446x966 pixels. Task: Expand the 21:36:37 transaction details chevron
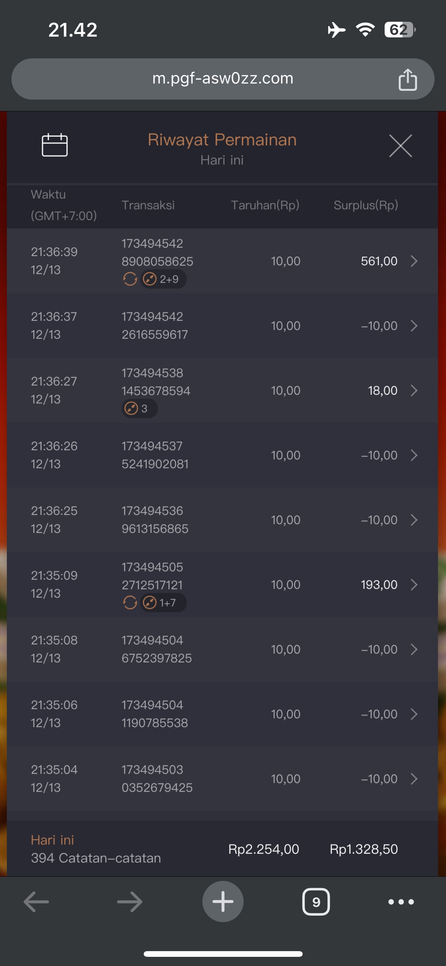(414, 326)
